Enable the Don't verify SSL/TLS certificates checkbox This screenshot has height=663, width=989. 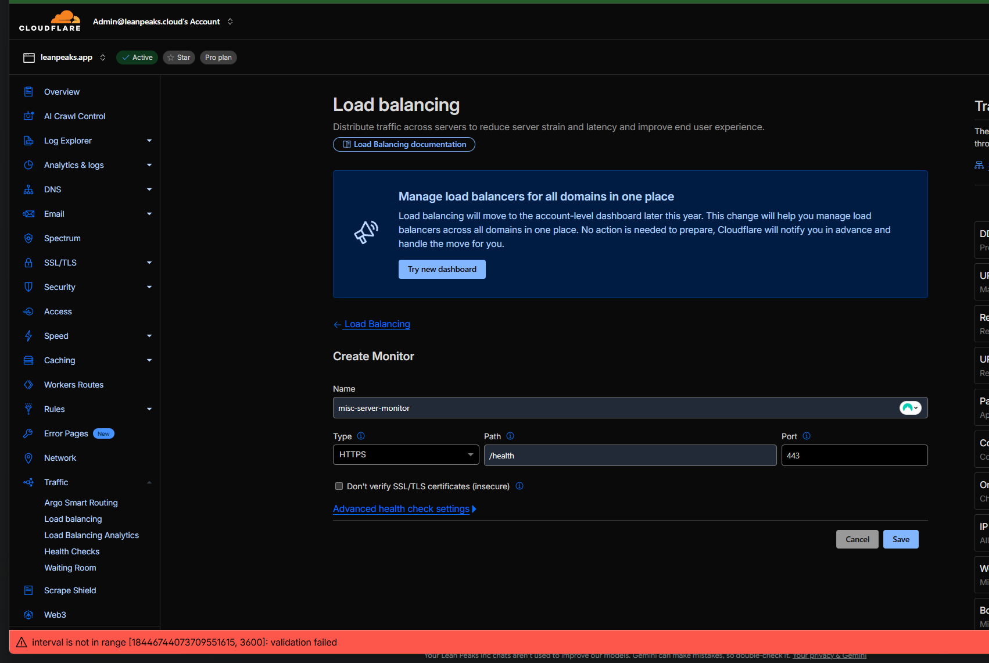pos(339,486)
